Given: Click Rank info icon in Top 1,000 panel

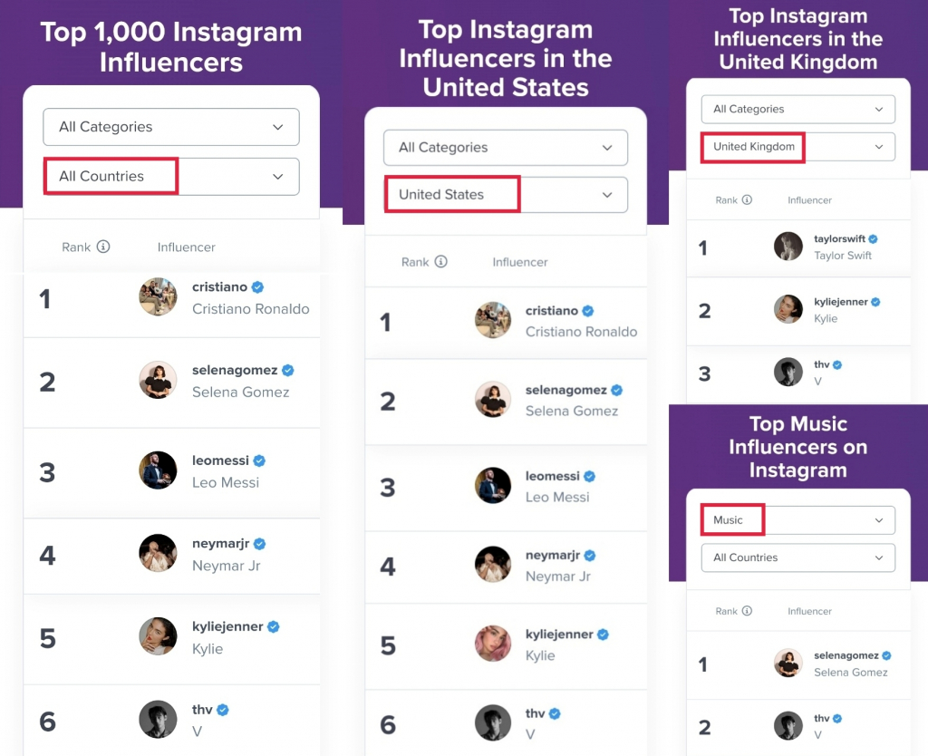Looking at the screenshot, I should 103,247.
